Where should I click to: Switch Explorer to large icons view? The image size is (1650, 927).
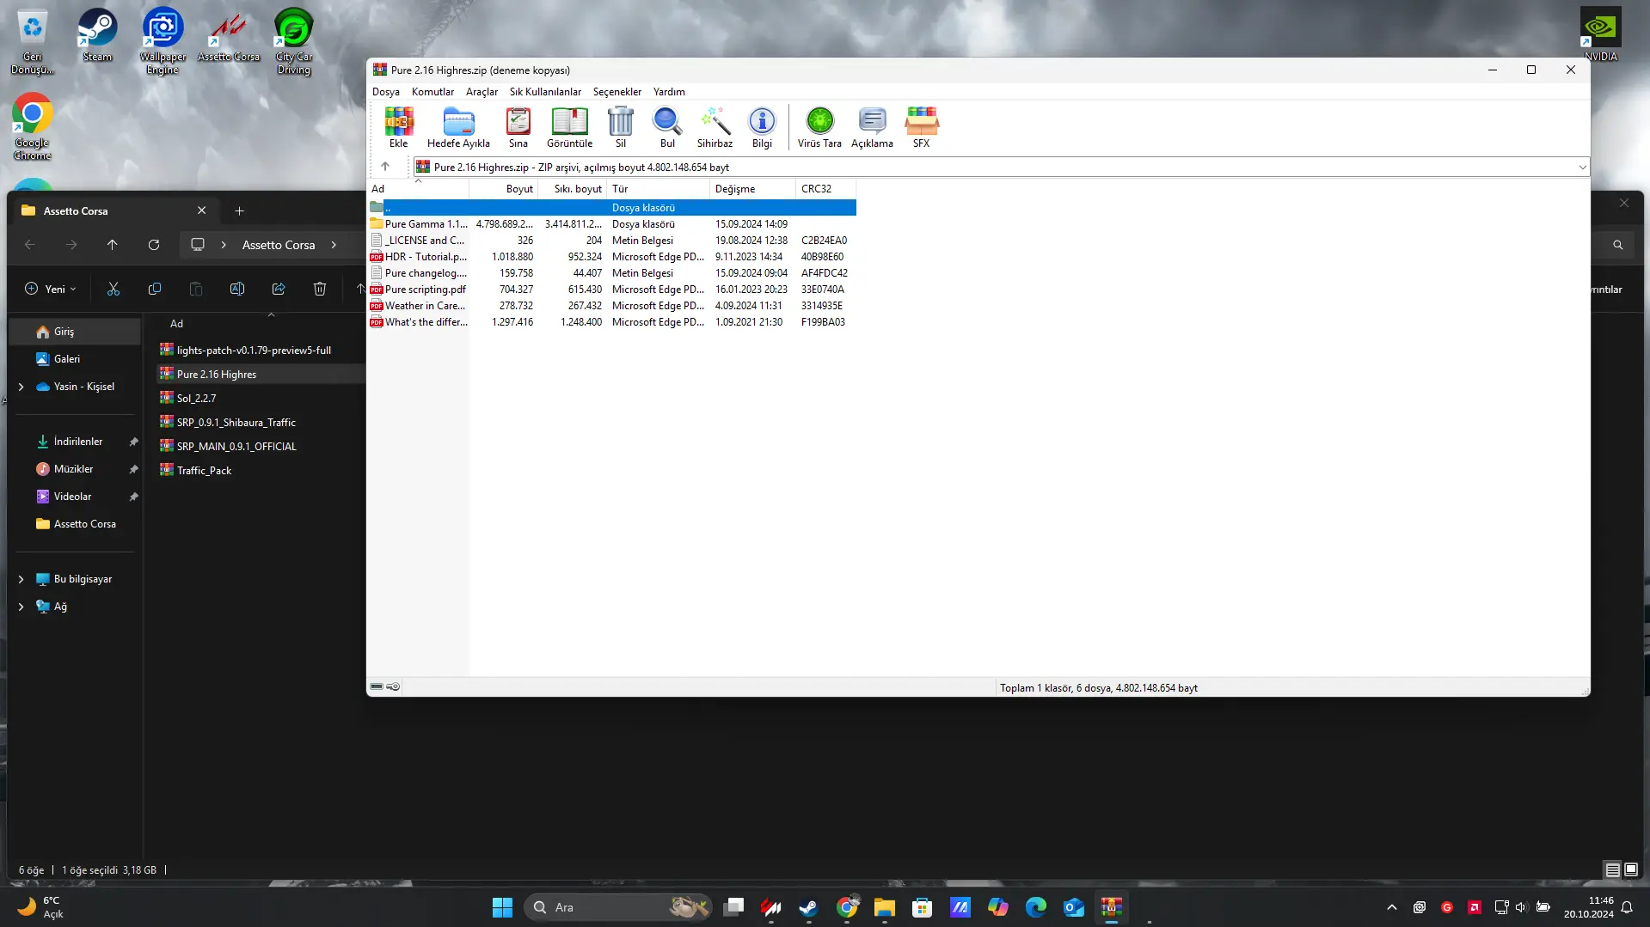pyautogui.click(x=1631, y=869)
